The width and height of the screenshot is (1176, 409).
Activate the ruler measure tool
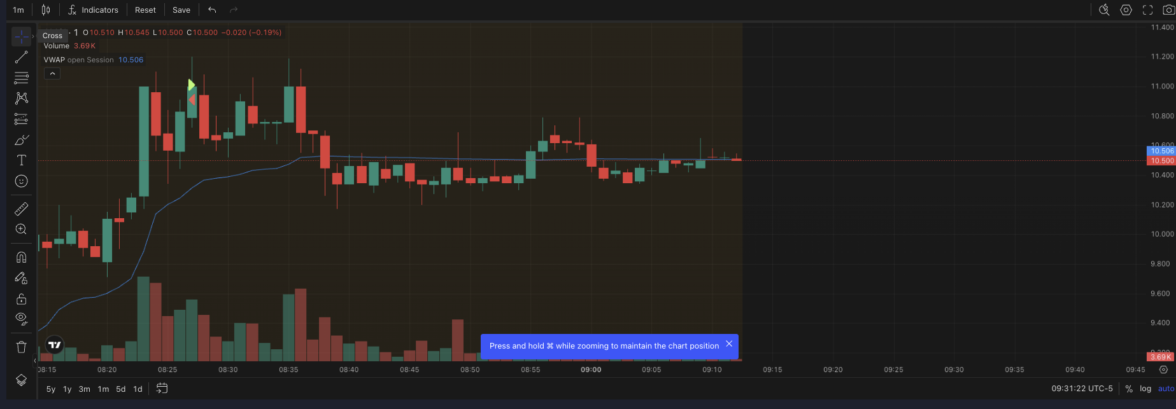click(x=21, y=209)
